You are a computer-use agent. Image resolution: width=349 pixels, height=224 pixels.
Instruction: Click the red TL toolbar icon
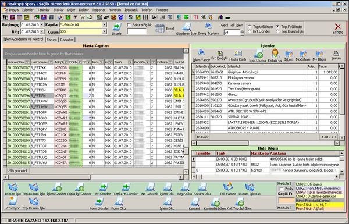pyautogui.click(x=196, y=17)
